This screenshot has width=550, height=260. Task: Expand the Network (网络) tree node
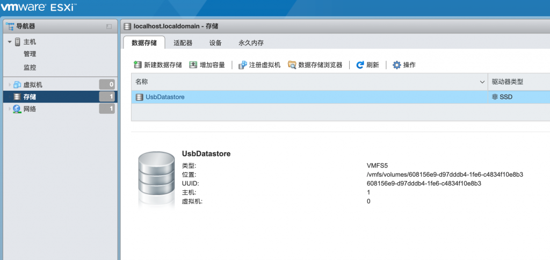[10, 109]
